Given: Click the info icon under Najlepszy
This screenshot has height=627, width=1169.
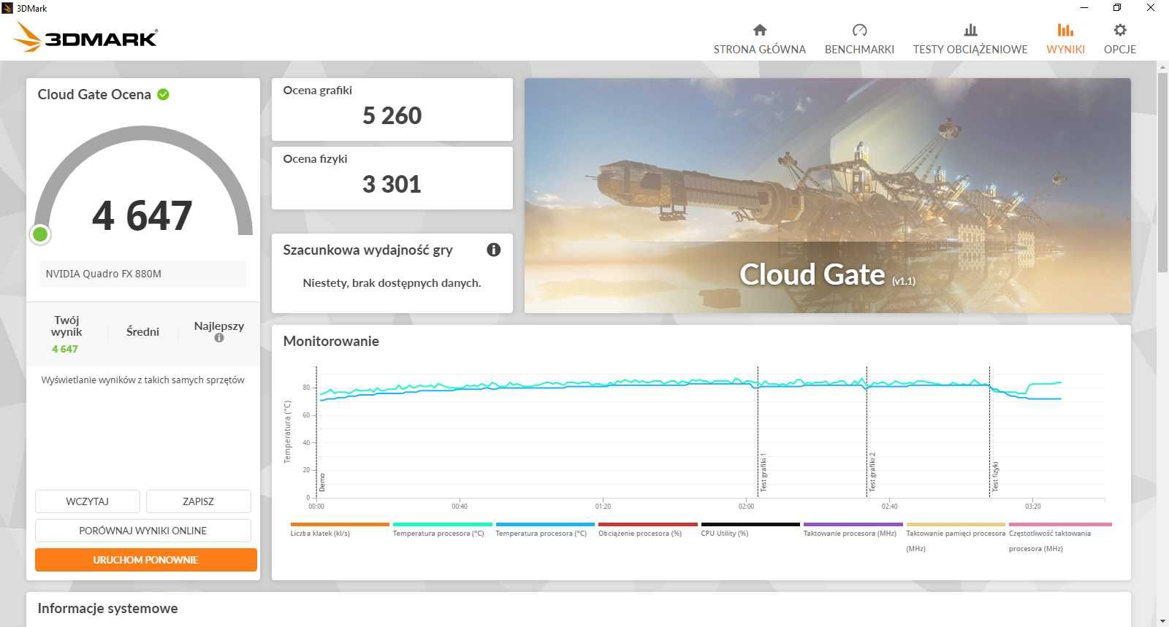Looking at the screenshot, I should [x=219, y=338].
